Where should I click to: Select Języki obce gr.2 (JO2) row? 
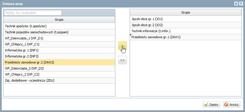pos(186,25)
